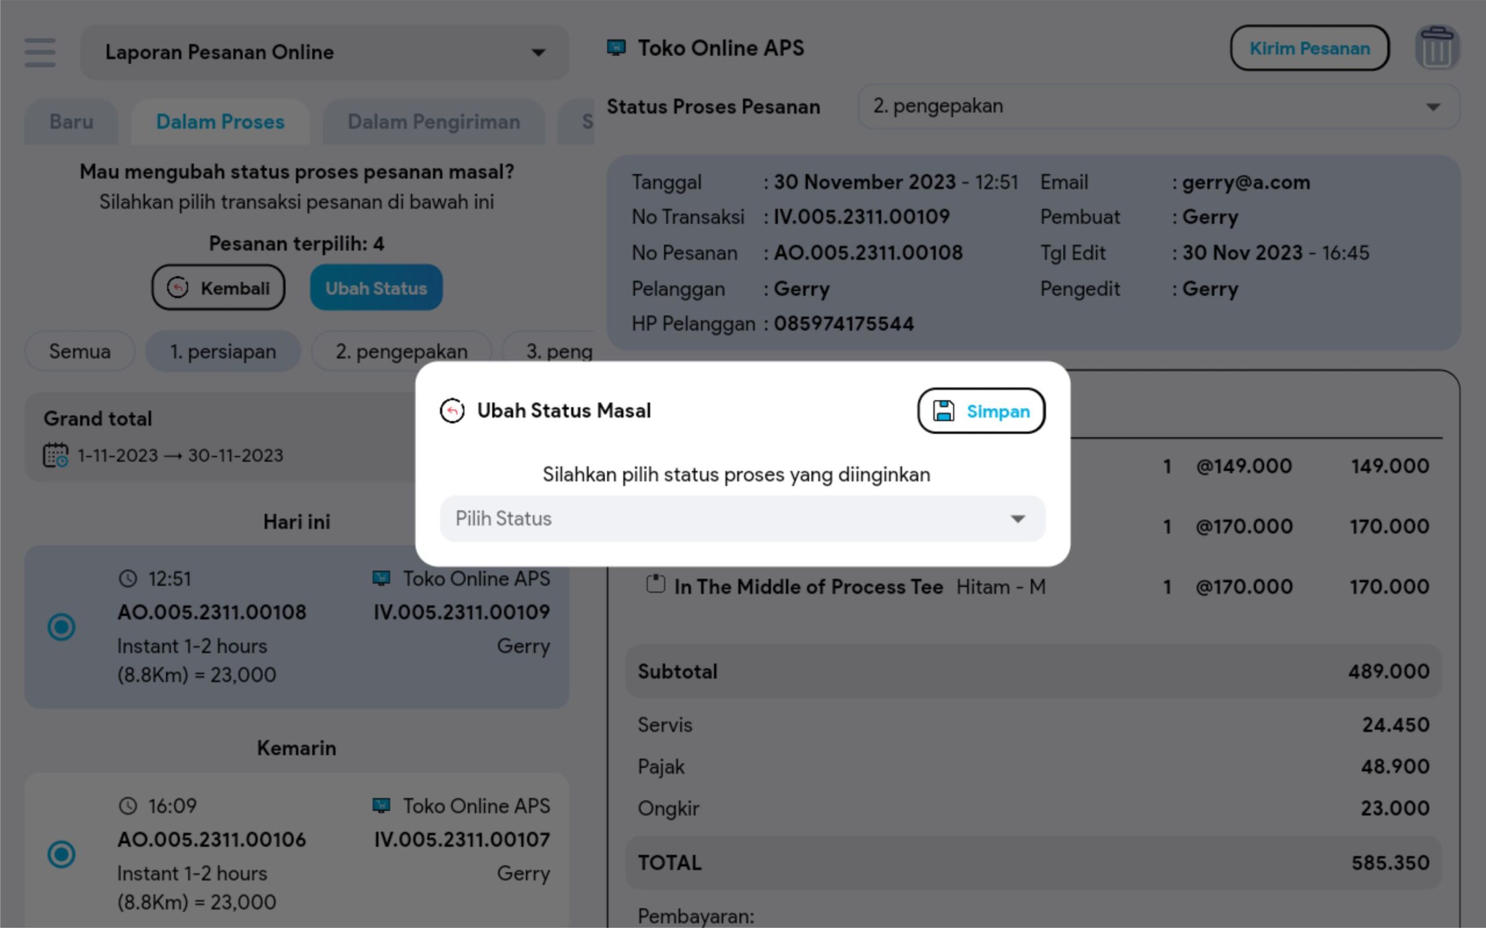
Task: Click the trash delete icon
Action: tap(1437, 48)
